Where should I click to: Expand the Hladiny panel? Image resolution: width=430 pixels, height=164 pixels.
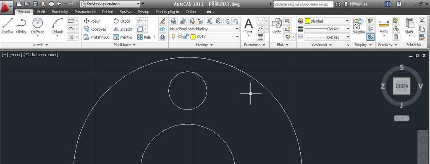205,44
